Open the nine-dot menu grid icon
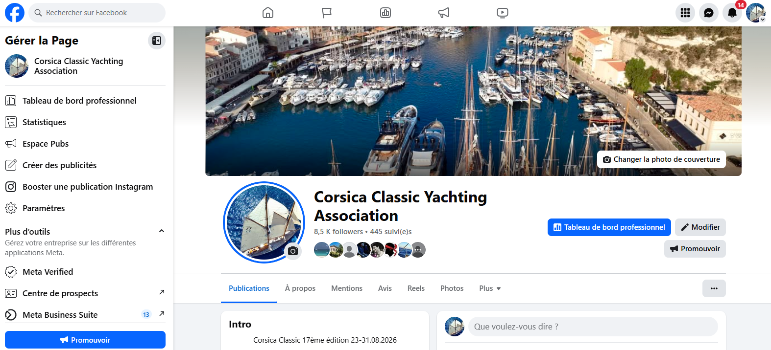Screen dimensions: 771x350 tap(685, 13)
